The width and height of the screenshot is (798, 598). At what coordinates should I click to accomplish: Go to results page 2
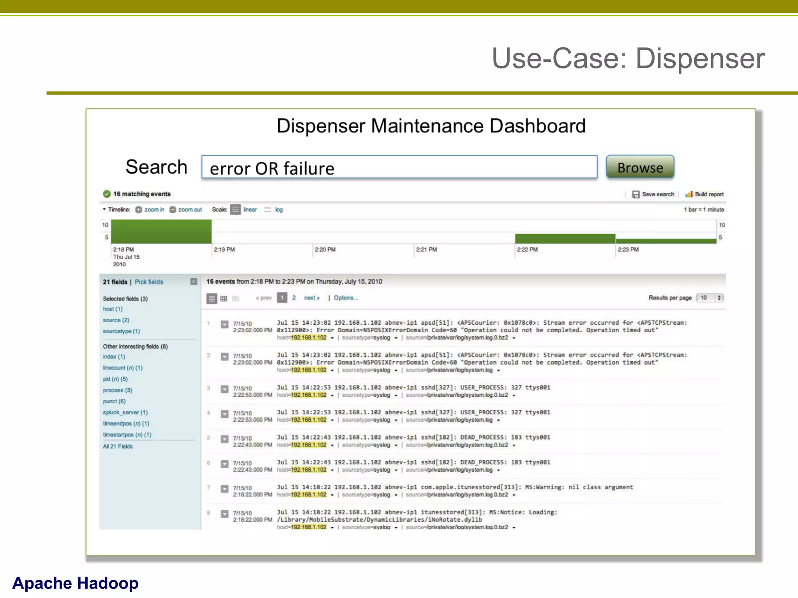click(294, 298)
